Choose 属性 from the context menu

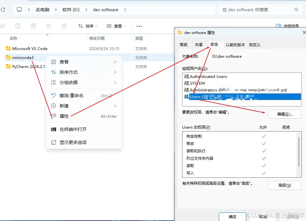(84, 116)
